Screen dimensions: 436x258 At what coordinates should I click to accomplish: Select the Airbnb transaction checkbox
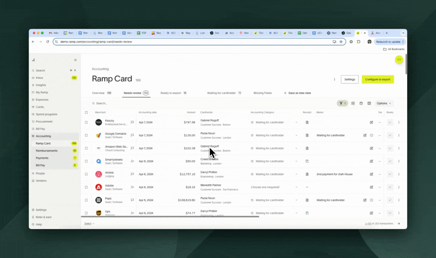[x=86, y=174]
